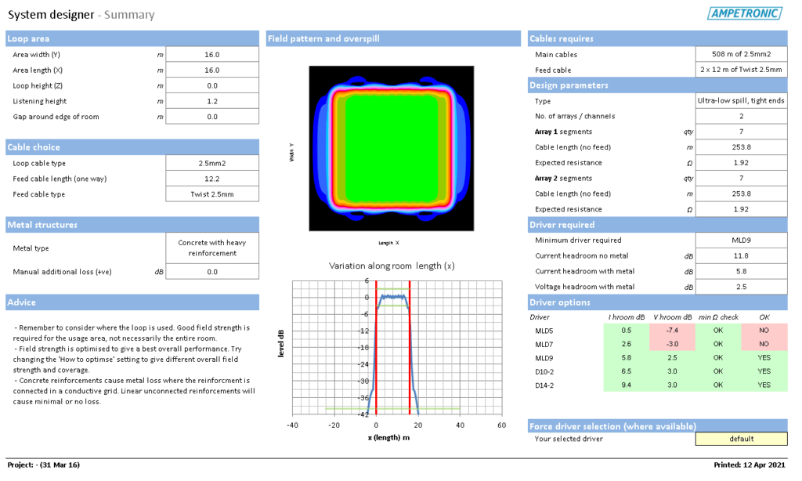Select the Area width (Y) value field
The width and height of the screenshot is (802, 481).
211,54
